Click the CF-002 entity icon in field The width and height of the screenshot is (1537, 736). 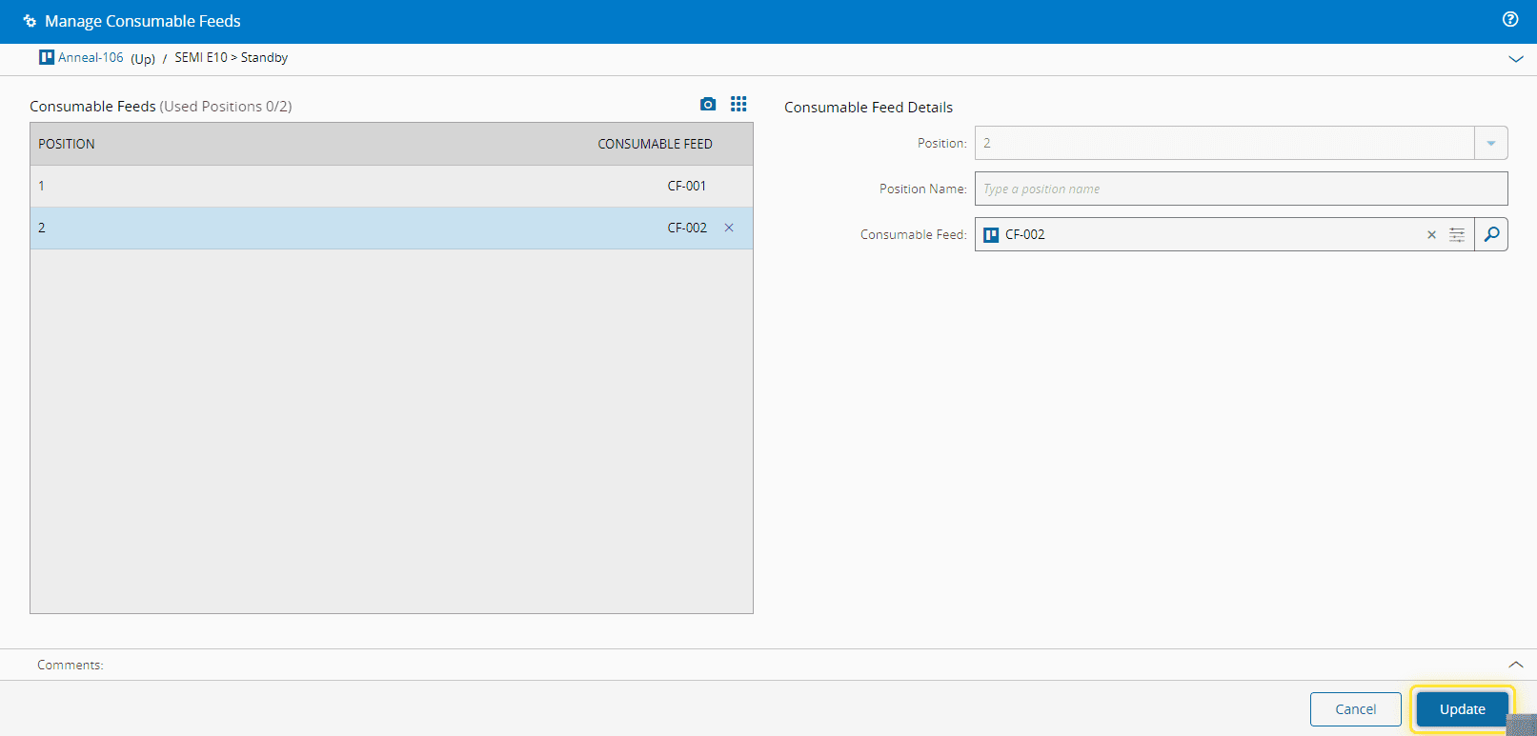click(991, 235)
